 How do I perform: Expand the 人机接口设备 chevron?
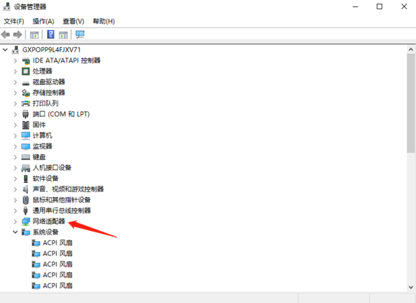[15, 168]
